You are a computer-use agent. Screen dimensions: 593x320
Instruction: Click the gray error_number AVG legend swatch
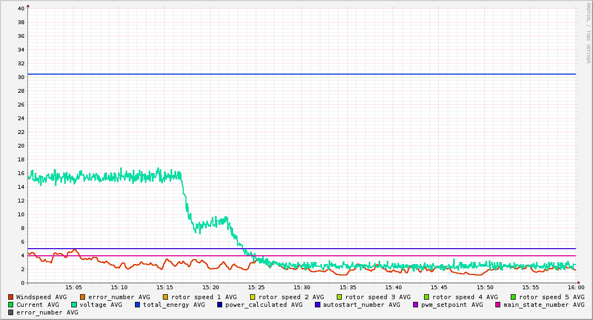11,312
